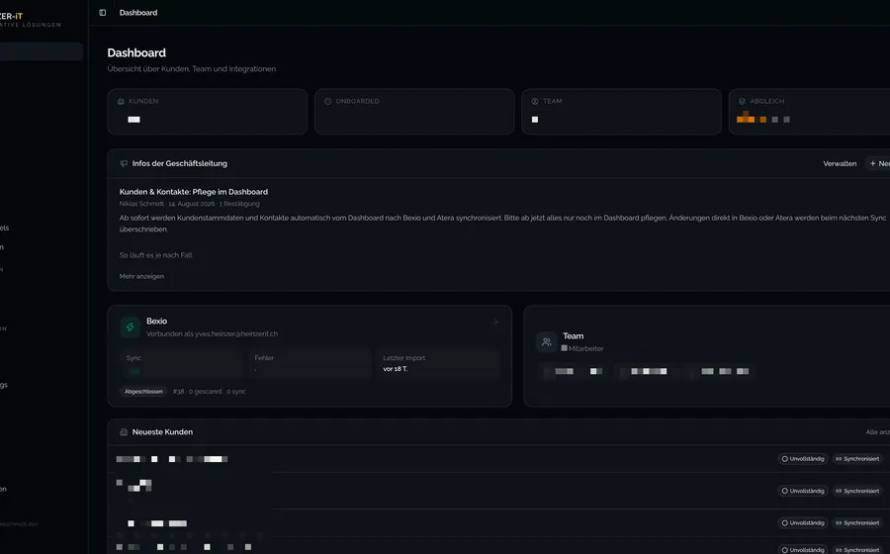
Task: Expand announcement with Mehr anzeigen
Action: point(141,276)
